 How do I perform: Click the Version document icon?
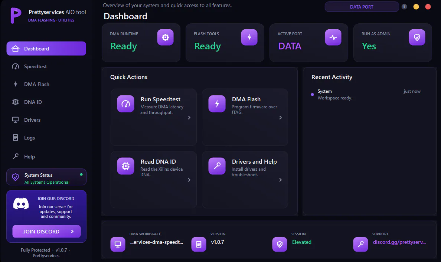pyautogui.click(x=199, y=244)
